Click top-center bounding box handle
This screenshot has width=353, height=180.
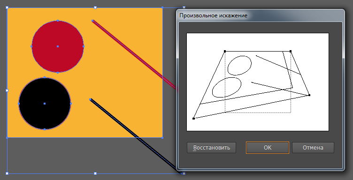[95, 7]
